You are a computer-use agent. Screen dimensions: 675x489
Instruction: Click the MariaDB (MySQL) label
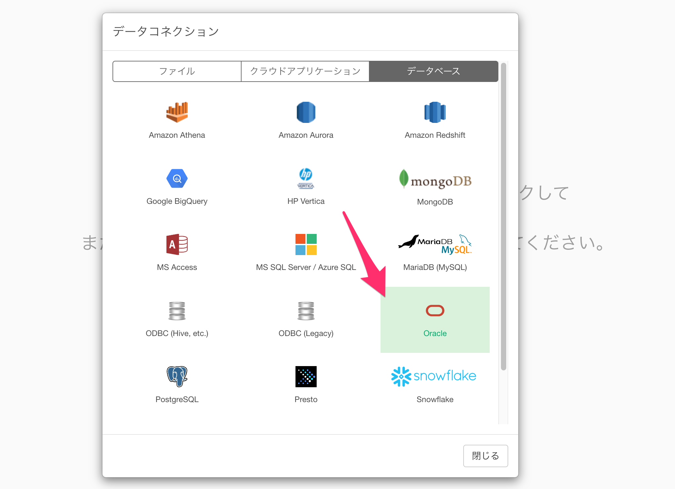pyautogui.click(x=435, y=267)
